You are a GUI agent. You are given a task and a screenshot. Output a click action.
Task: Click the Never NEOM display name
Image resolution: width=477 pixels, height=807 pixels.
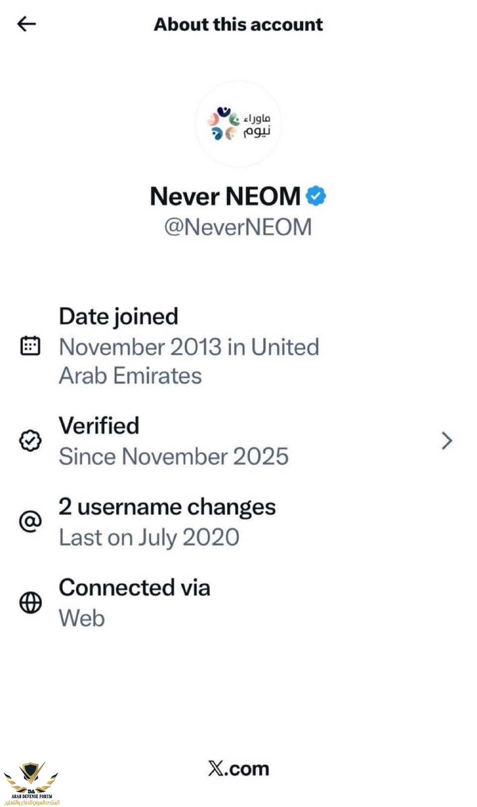[225, 196]
